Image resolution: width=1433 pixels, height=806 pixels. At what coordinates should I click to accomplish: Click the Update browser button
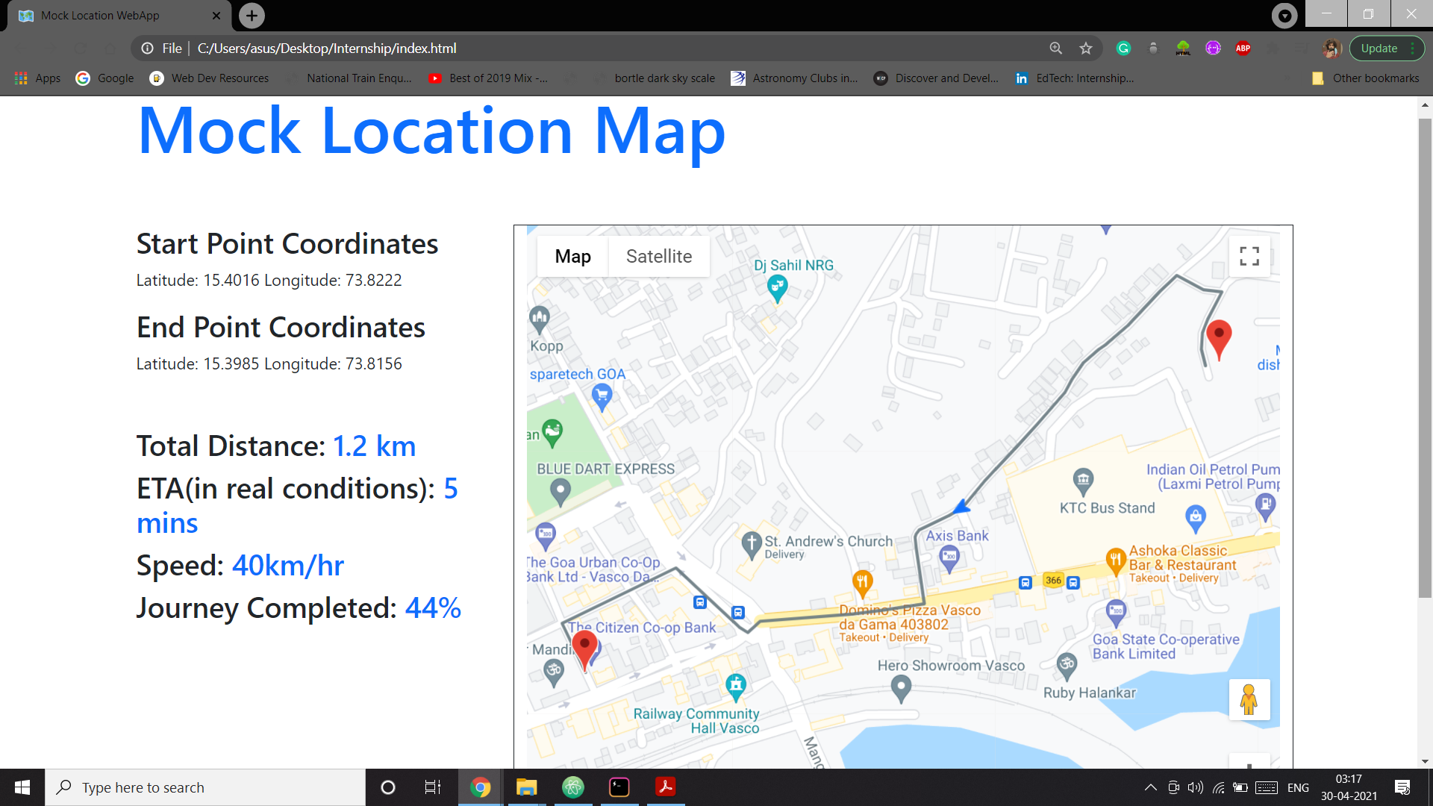click(1380, 48)
